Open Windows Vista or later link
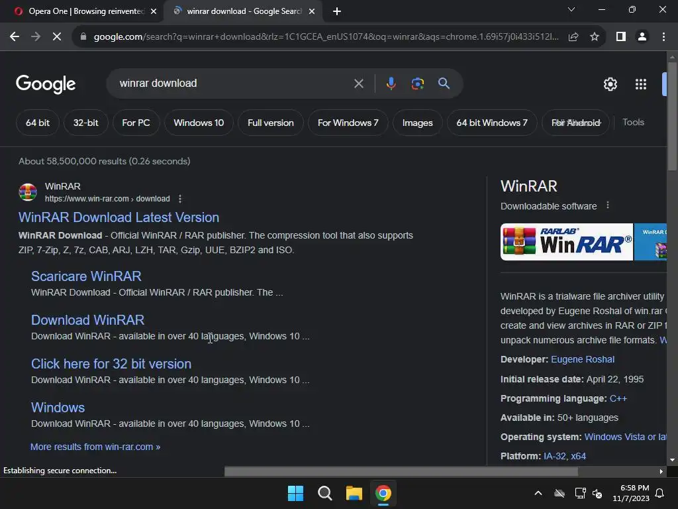The image size is (678, 509). coord(625,437)
